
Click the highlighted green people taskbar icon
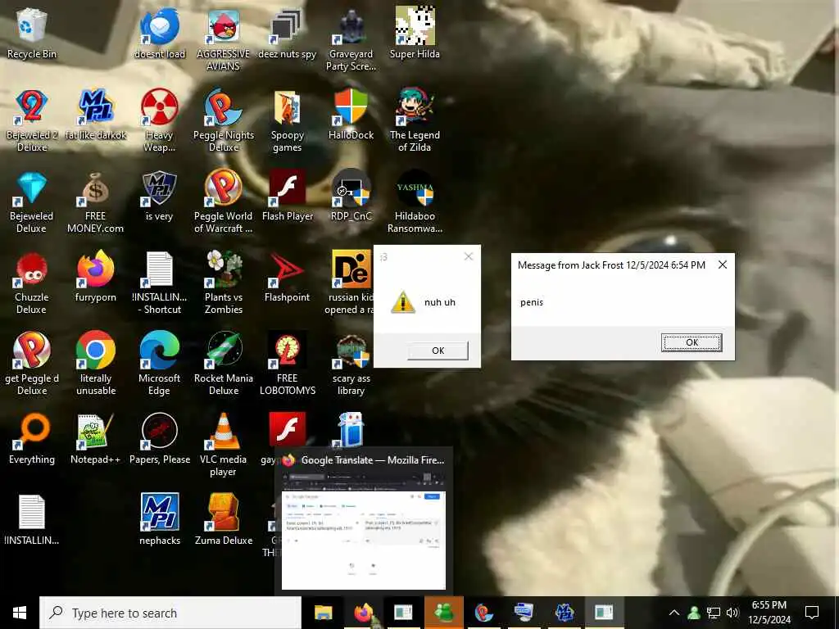pos(443,613)
